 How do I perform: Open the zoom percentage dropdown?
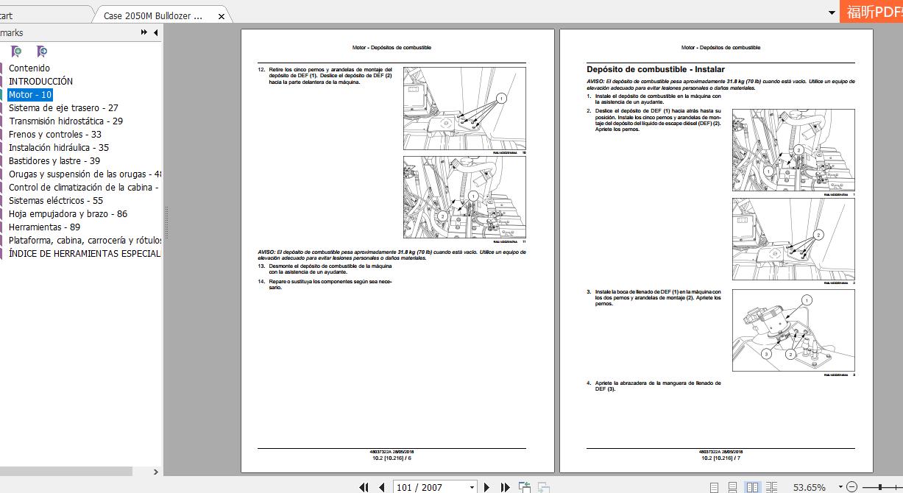tap(840, 487)
